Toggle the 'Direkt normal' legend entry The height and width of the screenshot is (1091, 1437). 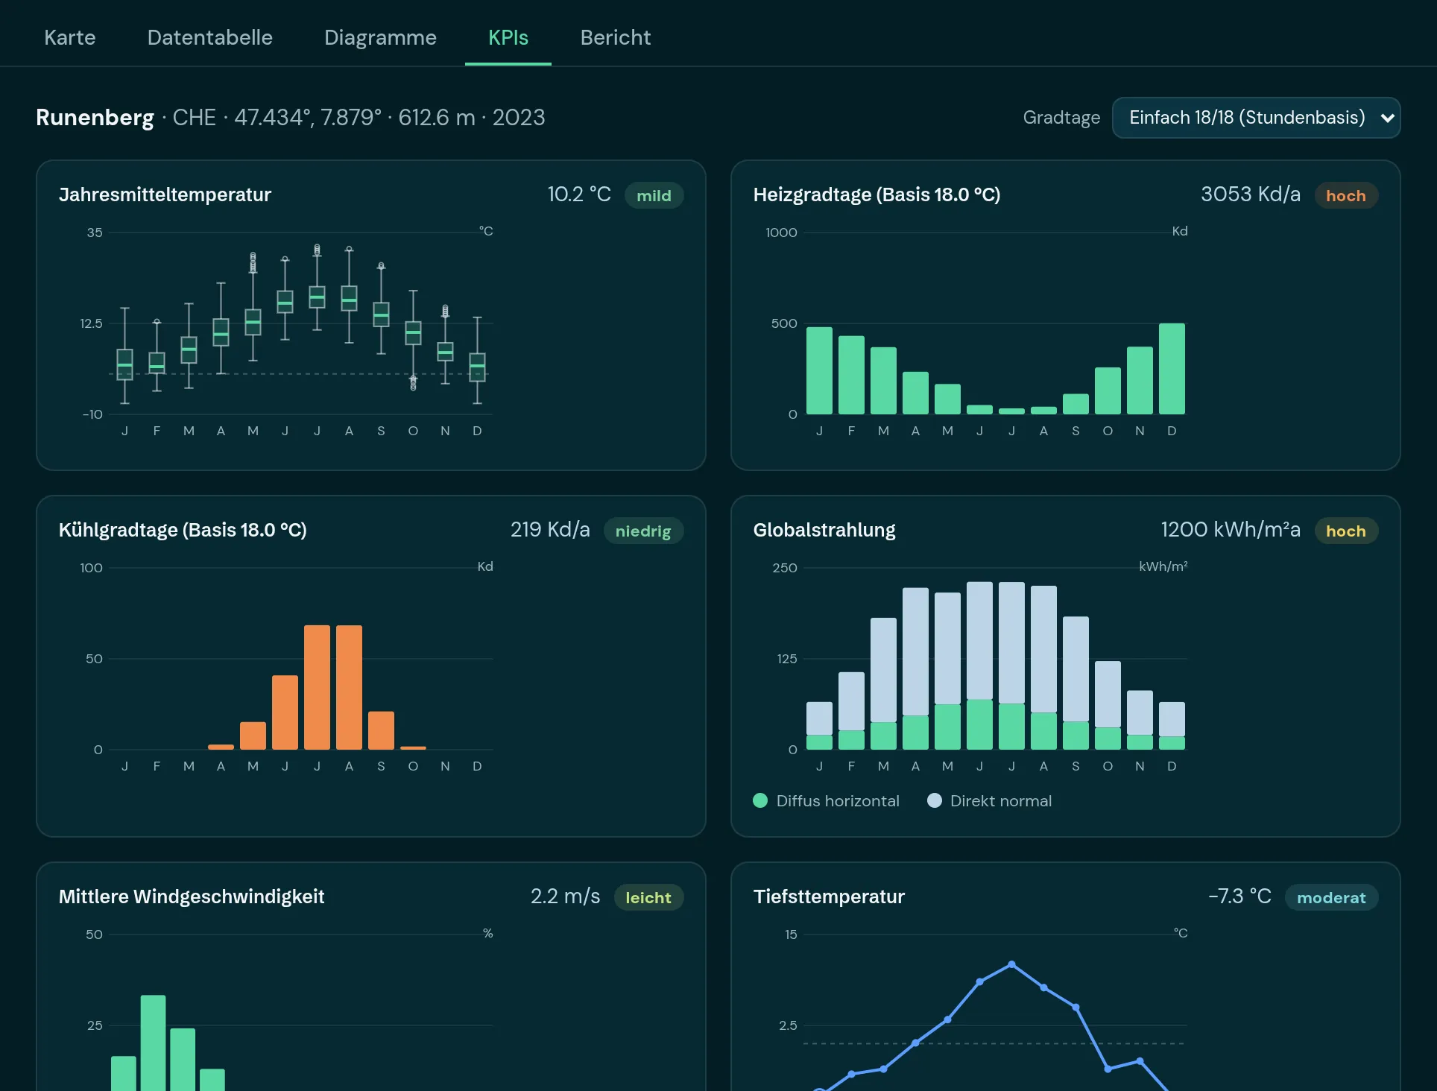[x=989, y=801]
